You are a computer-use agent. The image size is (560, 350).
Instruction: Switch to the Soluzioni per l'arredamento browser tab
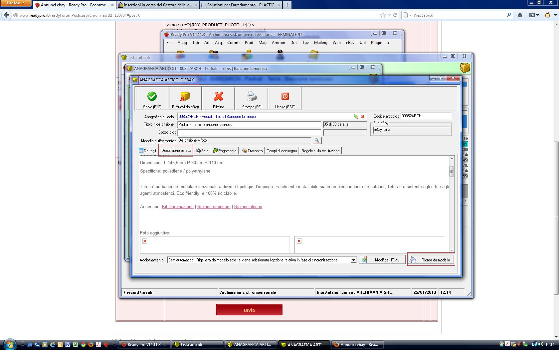pos(241,5)
